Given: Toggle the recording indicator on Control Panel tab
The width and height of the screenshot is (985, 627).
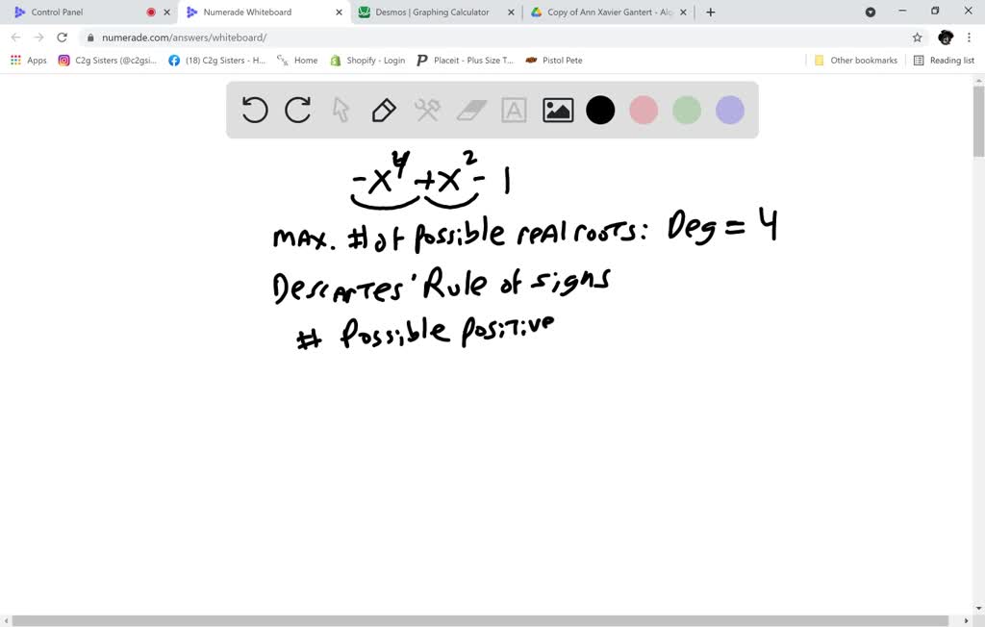Looking at the screenshot, I should 152,11.
